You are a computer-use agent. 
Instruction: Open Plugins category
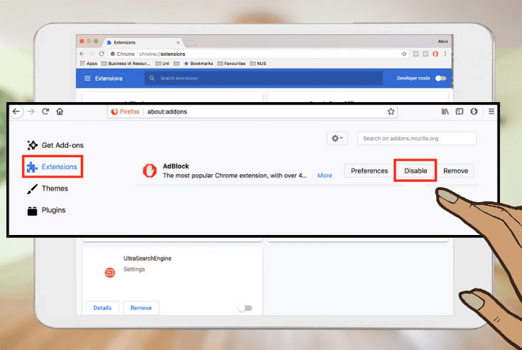[46, 210]
